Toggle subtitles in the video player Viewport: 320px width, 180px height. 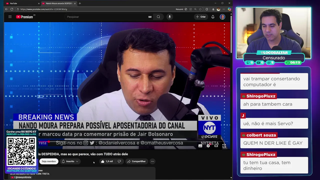200,146
